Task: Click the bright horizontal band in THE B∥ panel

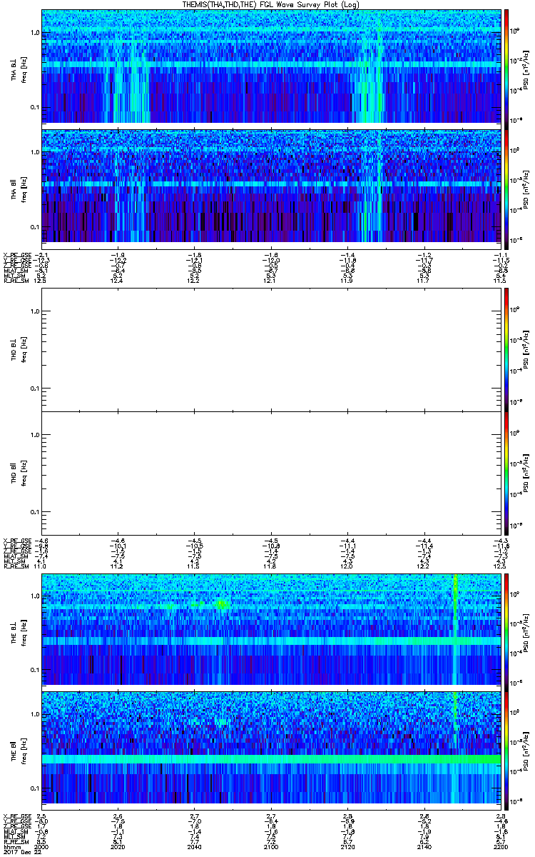Action: tap(271, 759)
